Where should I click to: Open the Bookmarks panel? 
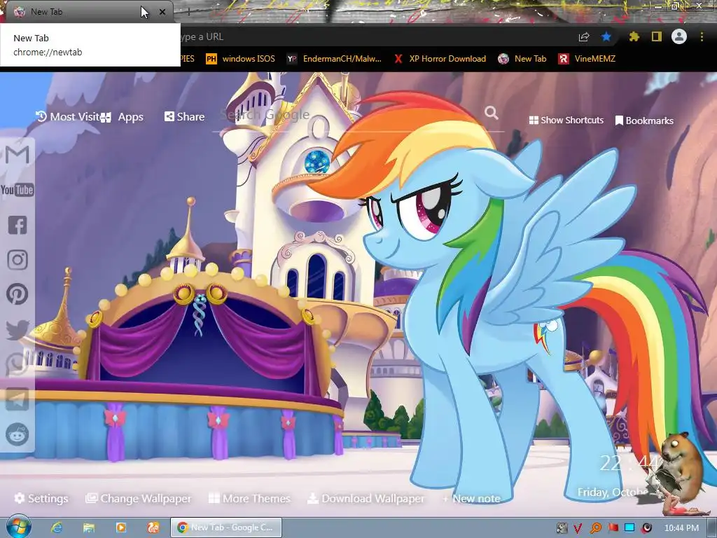[x=644, y=120]
